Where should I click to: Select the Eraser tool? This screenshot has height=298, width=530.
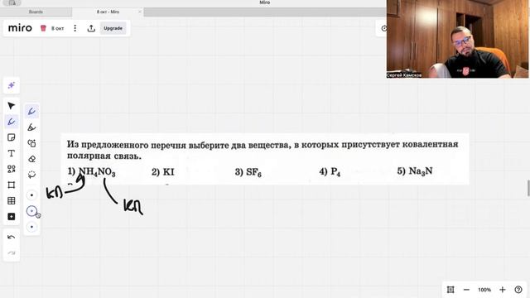(31, 159)
